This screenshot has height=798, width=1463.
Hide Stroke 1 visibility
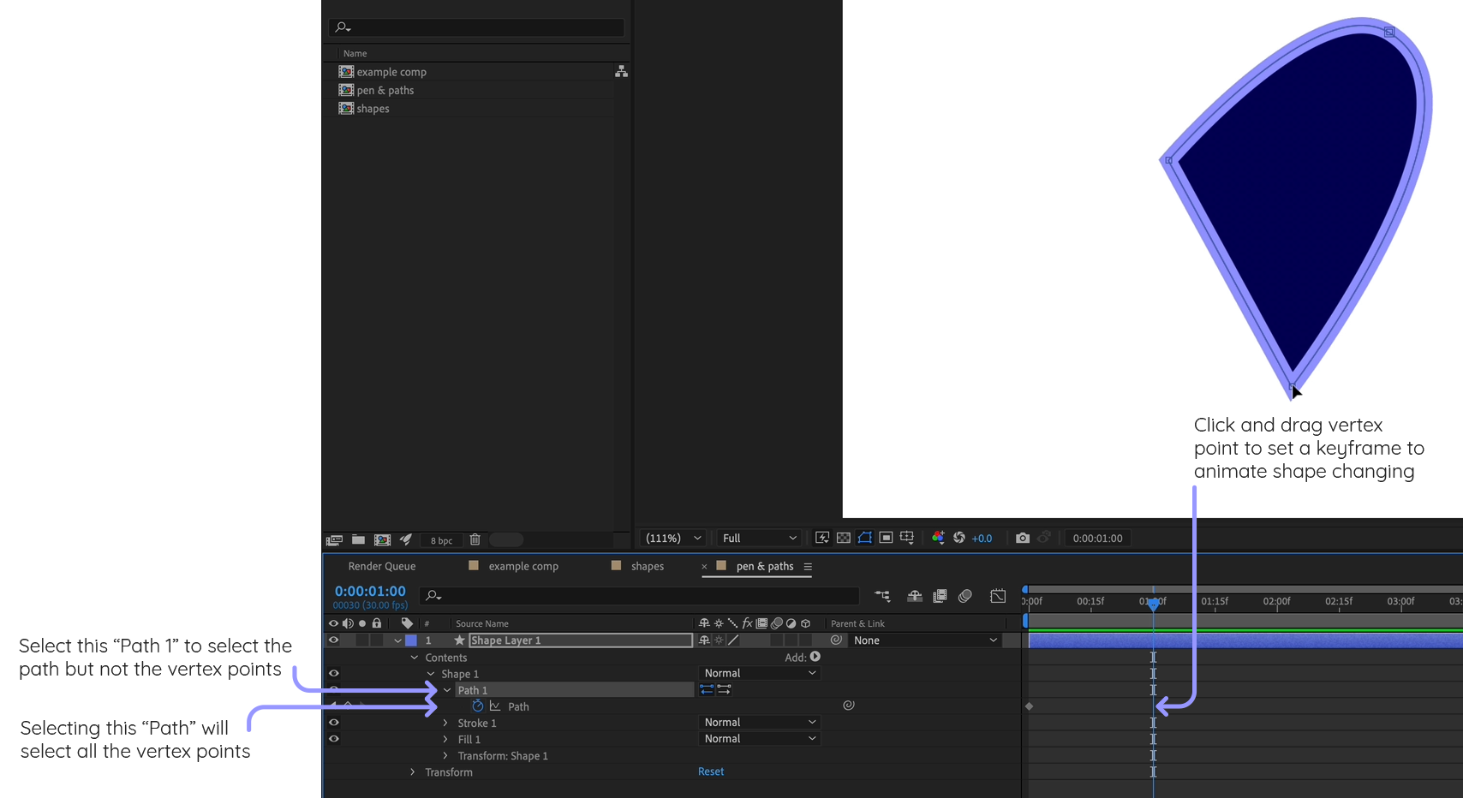(333, 722)
